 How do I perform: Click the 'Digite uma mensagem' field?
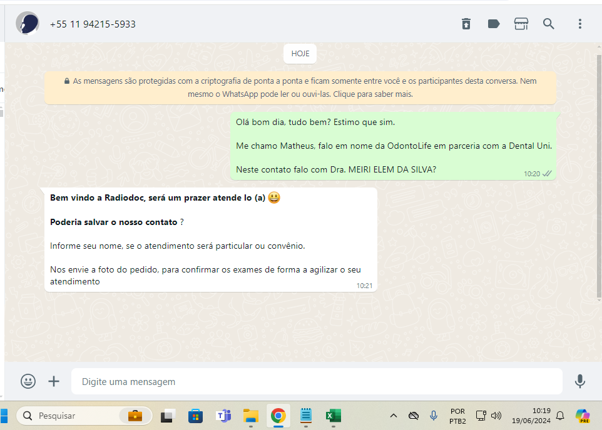pos(316,381)
